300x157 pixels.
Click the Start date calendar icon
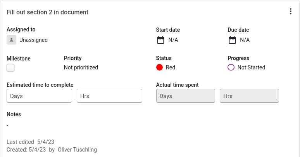click(160, 40)
